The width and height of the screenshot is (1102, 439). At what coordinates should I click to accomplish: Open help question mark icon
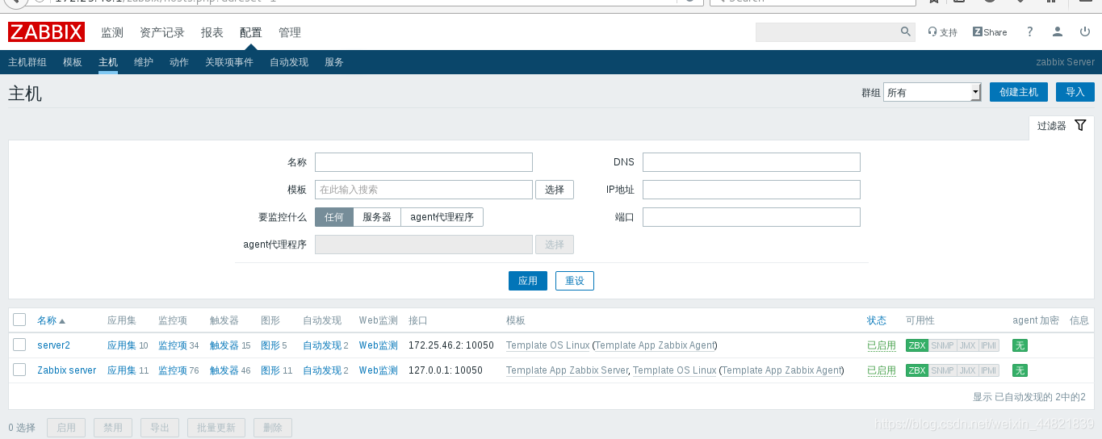[x=1029, y=32]
